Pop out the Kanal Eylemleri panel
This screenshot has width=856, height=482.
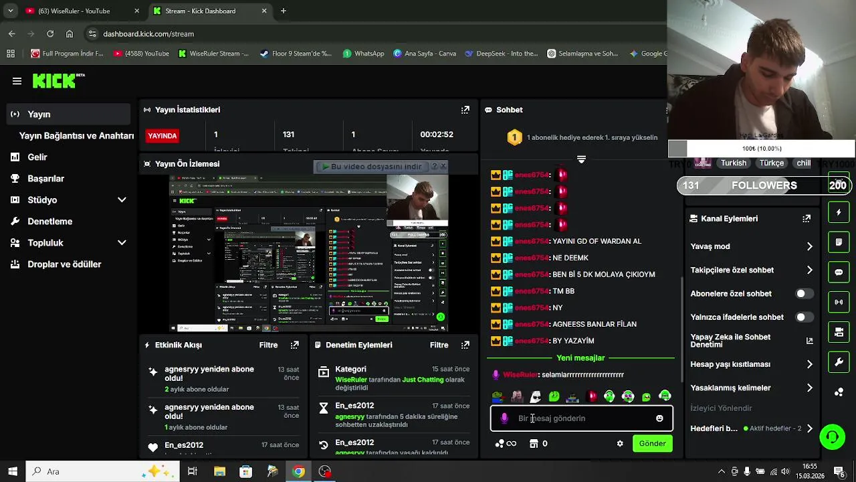click(807, 218)
